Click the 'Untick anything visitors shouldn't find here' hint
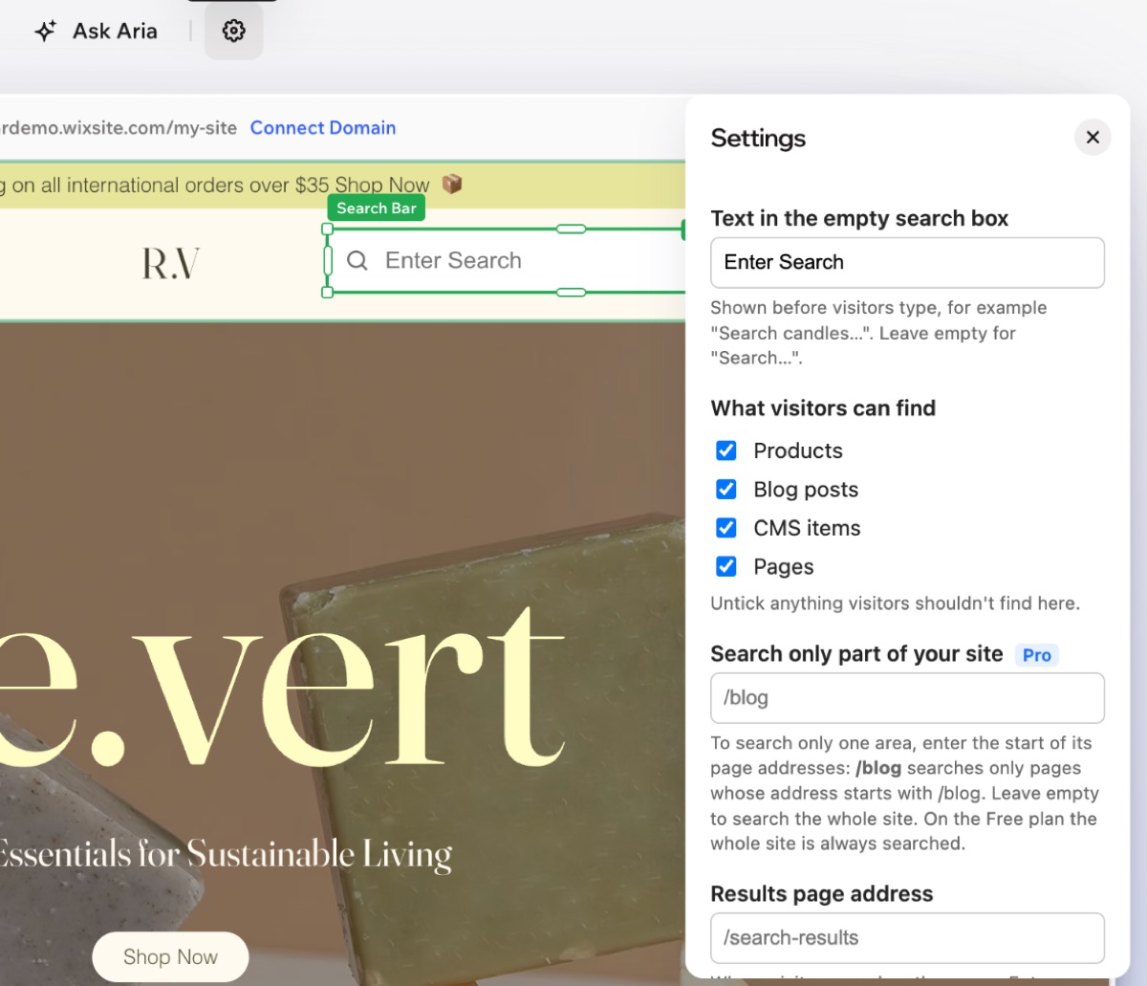Screen dimensions: 1147x986 896,603
